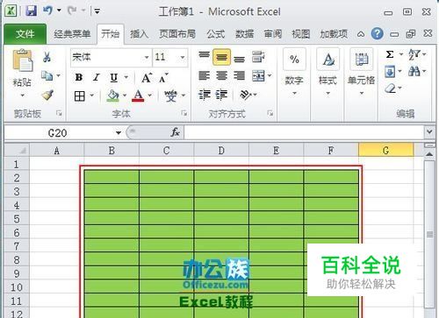Select row 5 header
Viewport: 439px width, 318px height.
[x=17, y=219]
